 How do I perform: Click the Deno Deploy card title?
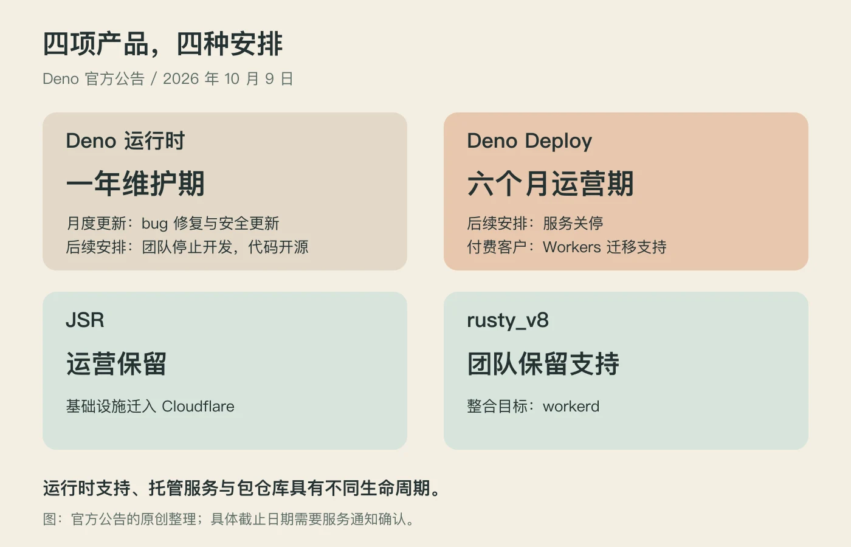[x=529, y=141]
